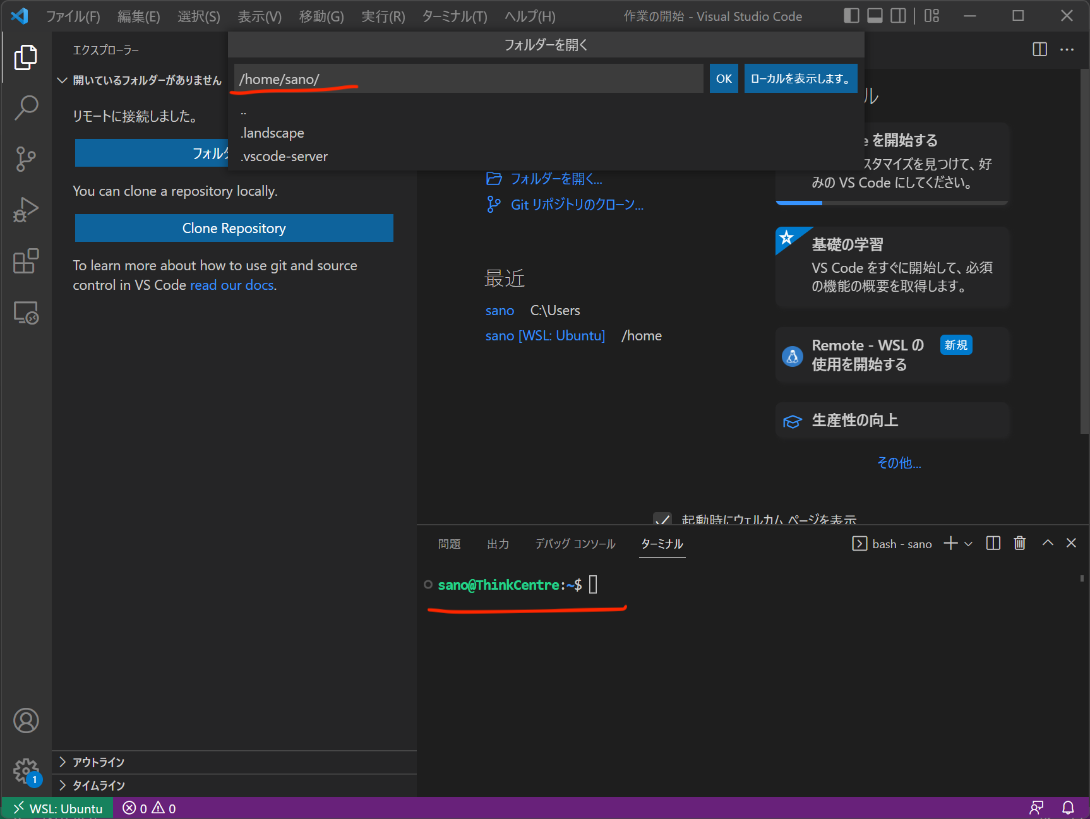Screen dimensions: 1090x819
Task: Open the 実行(R) menu
Action: point(383,16)
